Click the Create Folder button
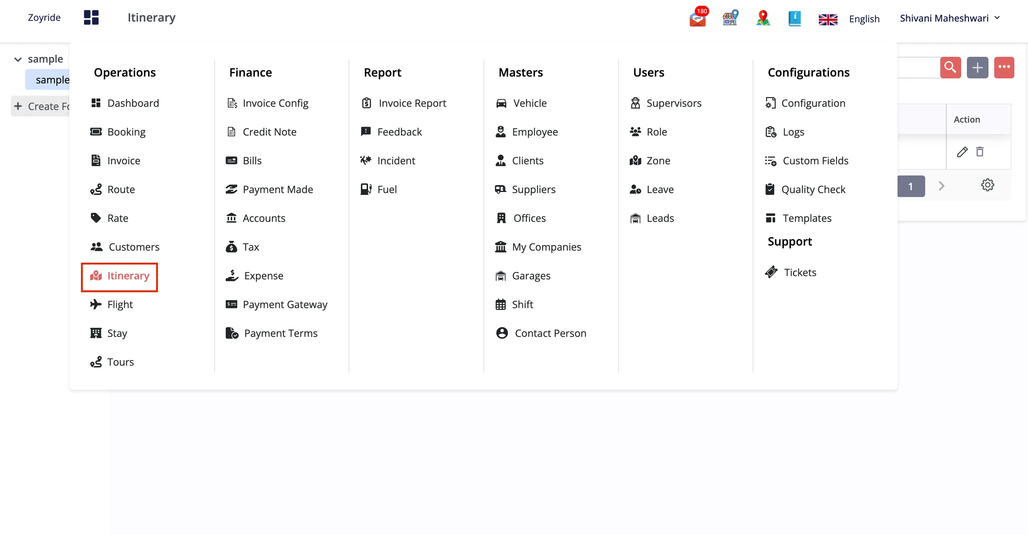Viewport: 1028px width, 535px height. pyautogui.click(x=41, y=106)
